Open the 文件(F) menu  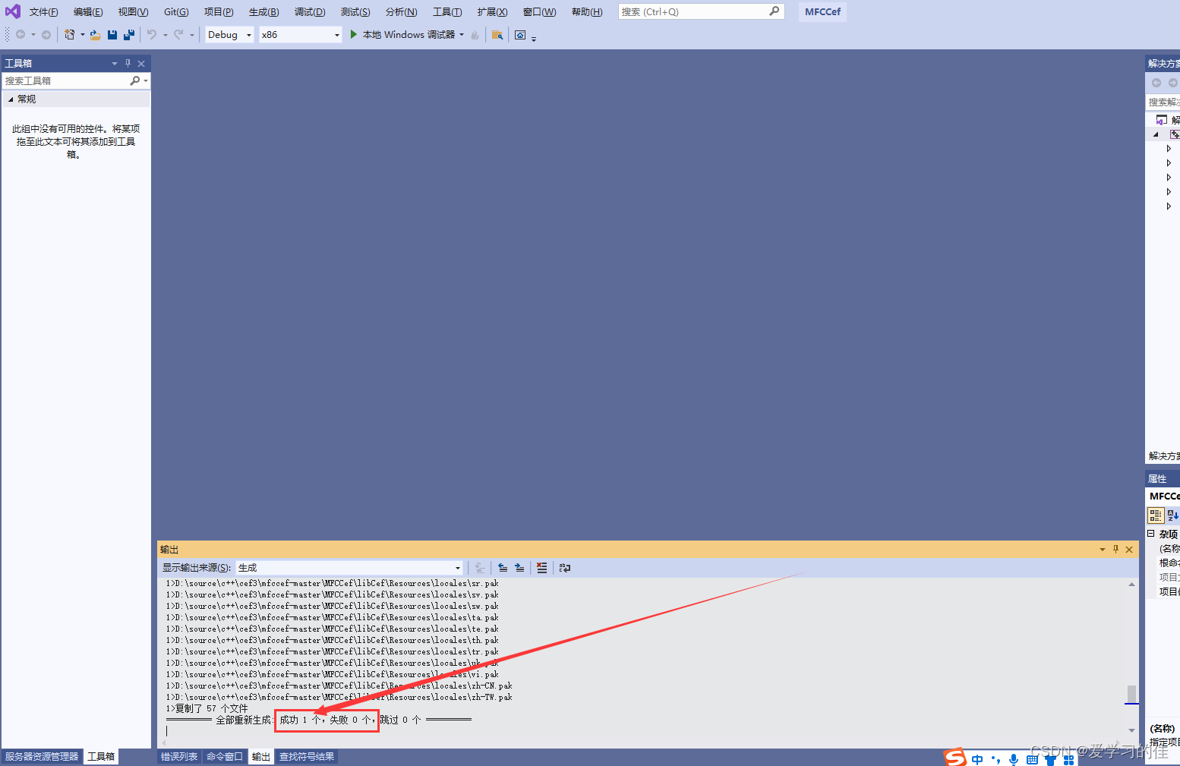click(x=43, y=11)
